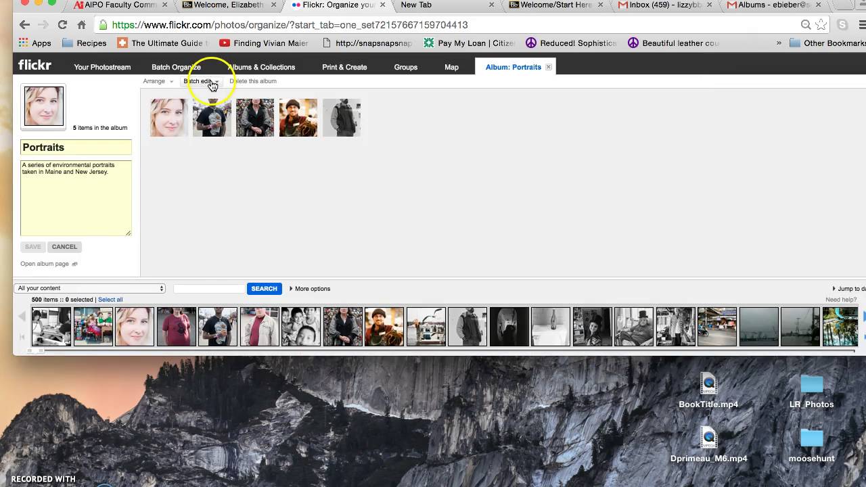Click the browser address bar URL

tap(290, 25)
